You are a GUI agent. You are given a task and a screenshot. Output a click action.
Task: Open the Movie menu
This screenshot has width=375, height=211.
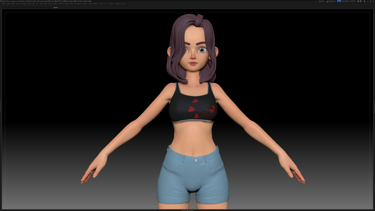[x=67, y=4]
